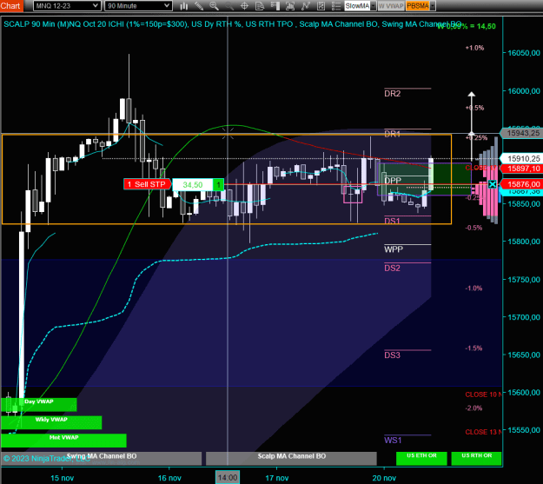543x484 pixels.
Task: Click the small pink rectangle drawing on chart
Action: 353,195
